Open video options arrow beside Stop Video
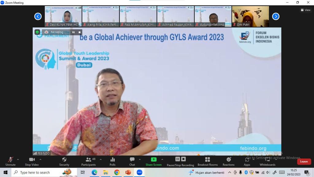 tap(40, 159)
